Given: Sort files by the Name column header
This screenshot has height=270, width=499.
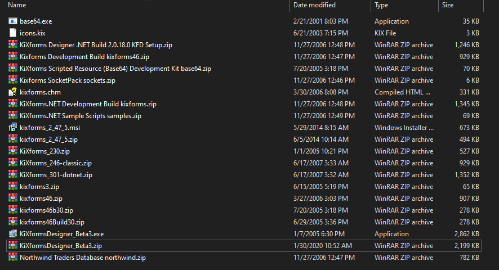Looking at the screenshot, I should pos(17,5).
